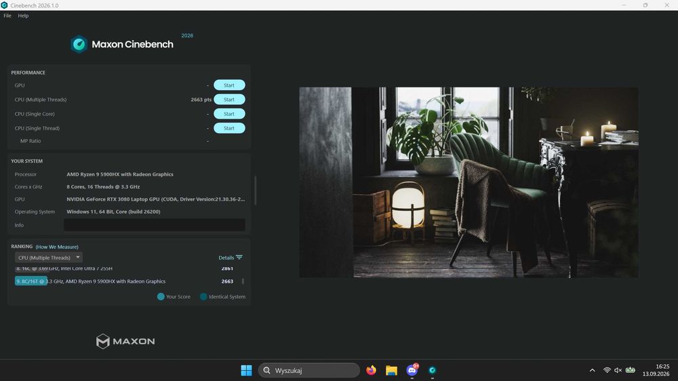678x381 pixels.
Task: Click the muted volume tray icon
Action: (x=618, y=370)
